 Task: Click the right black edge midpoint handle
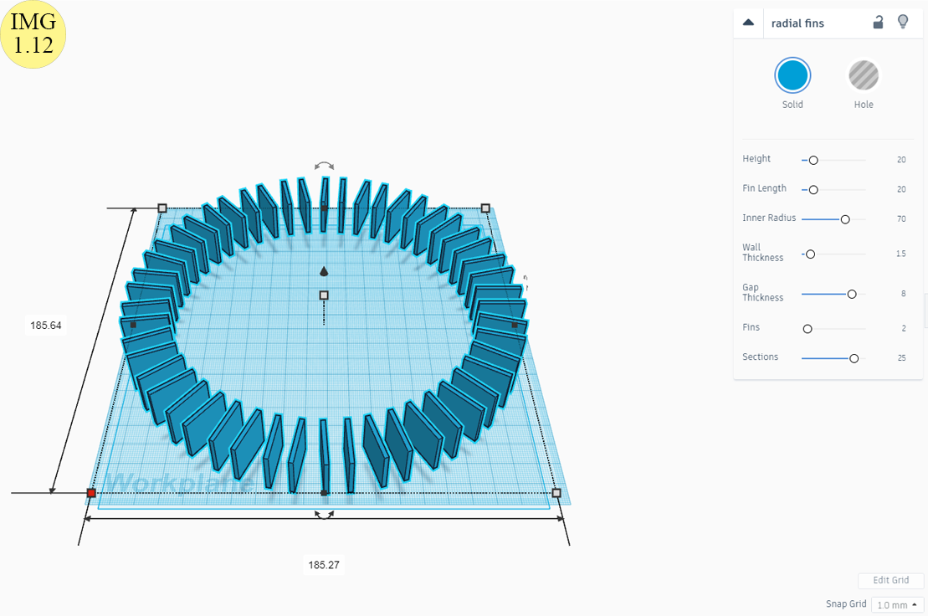click(515, 325)
